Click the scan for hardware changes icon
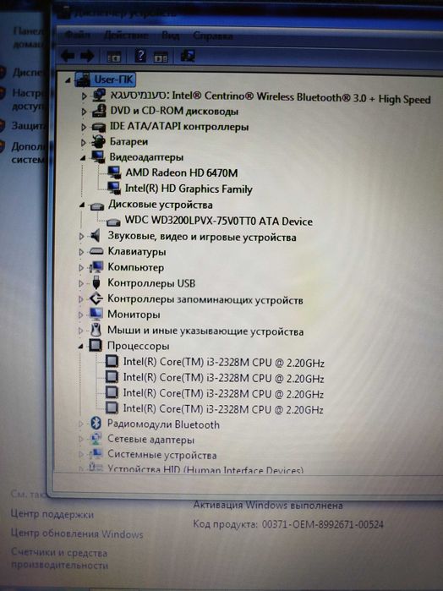 pyautogui.click(x=188, y=56)
